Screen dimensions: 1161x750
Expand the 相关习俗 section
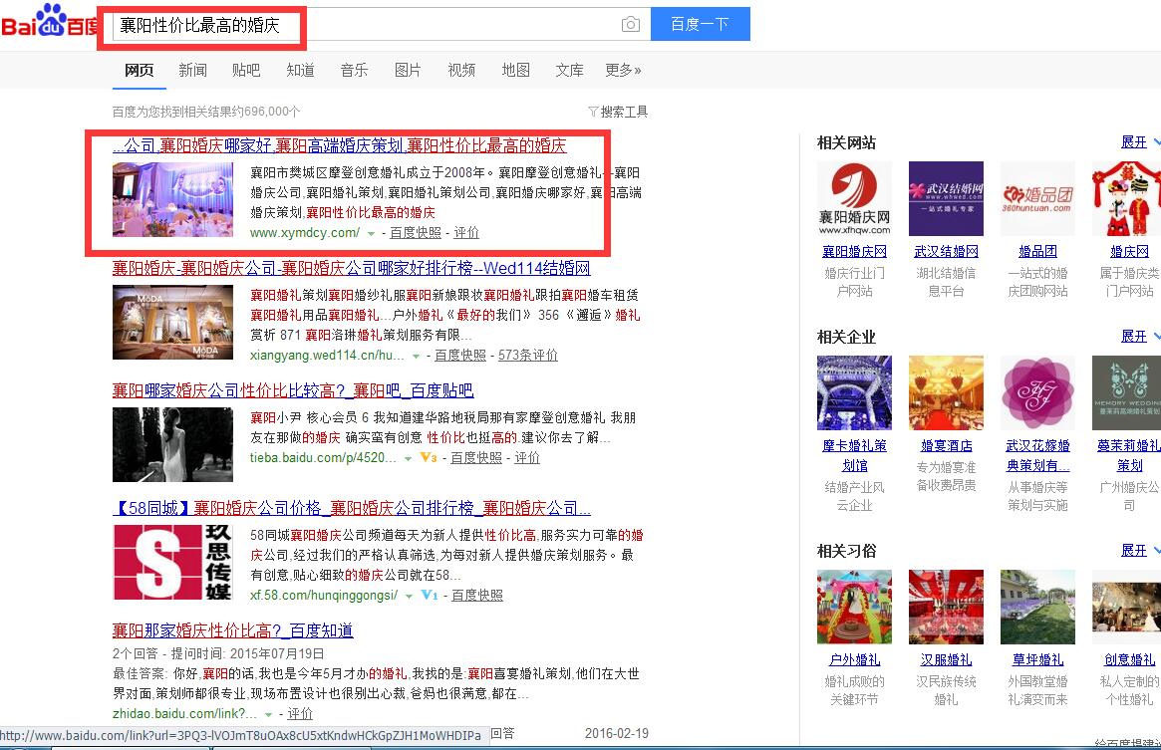tap(1139, 550)
